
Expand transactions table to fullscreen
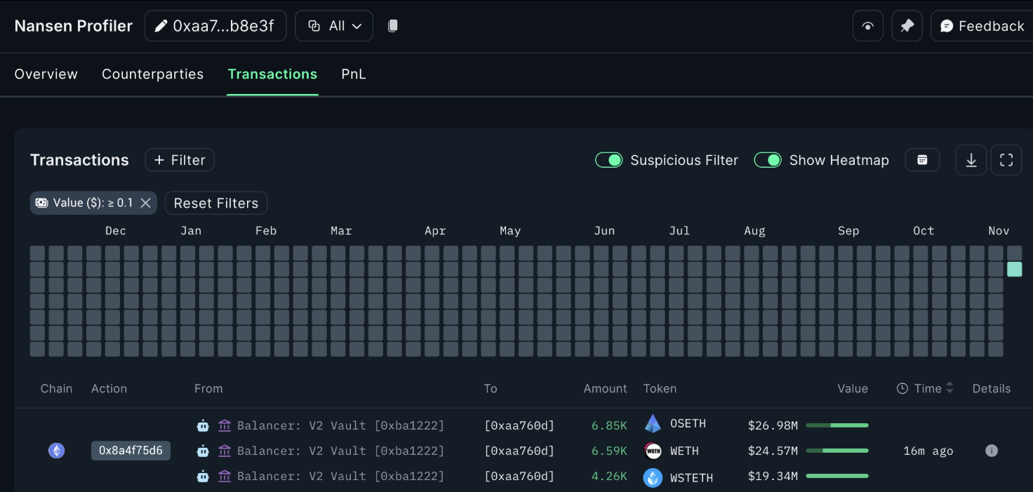[x=1006, y=160]
